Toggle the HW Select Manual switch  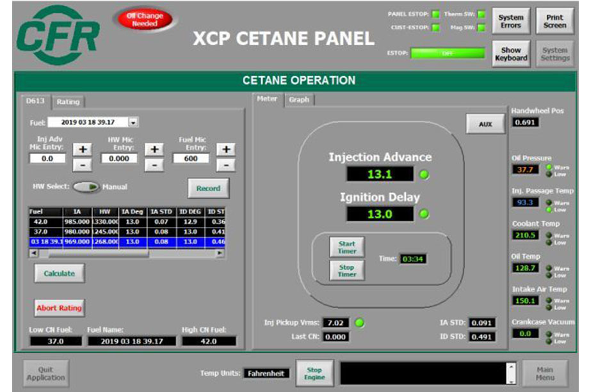pyautogui.click(x=86, y=187)
